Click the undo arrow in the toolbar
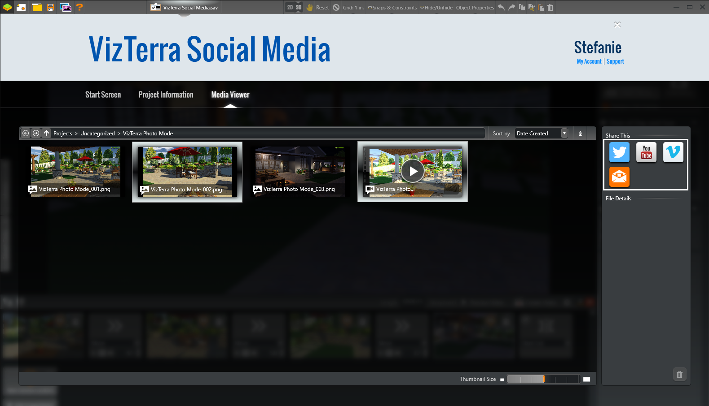709x406 pixels. 501,7
